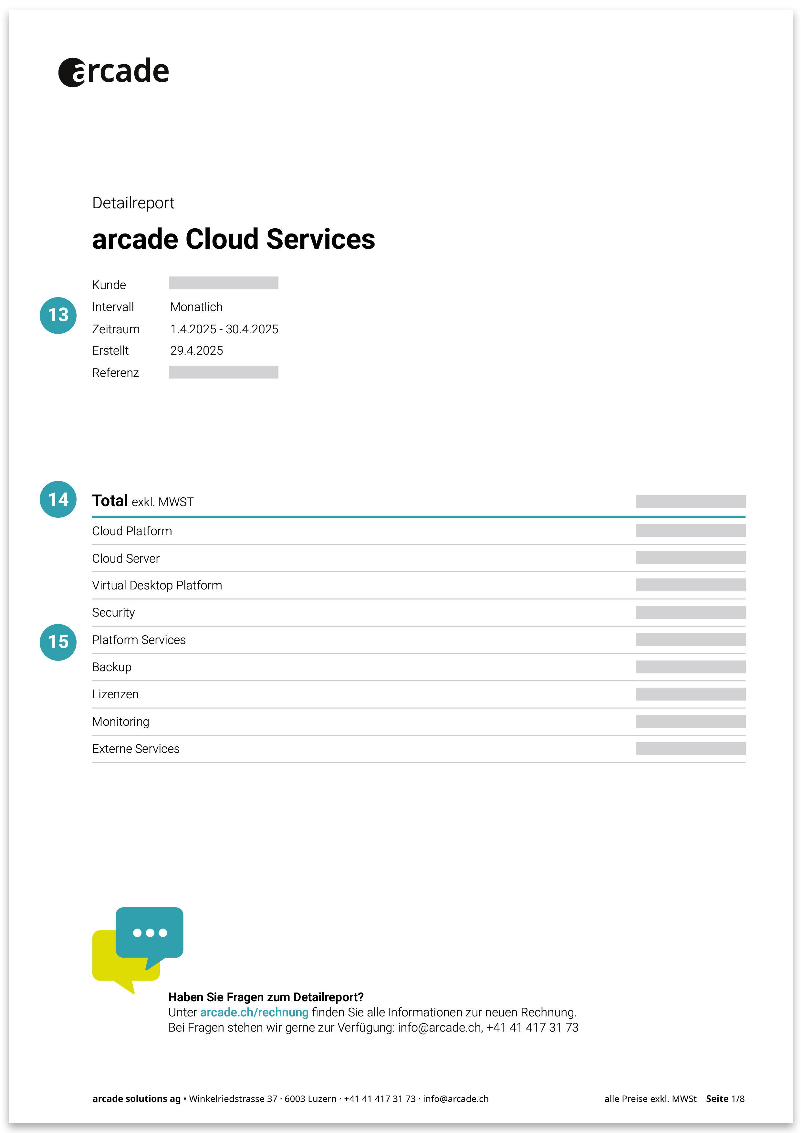Click the Winkelriedstrasse 37 footer address

pyautogui.click(x=233, y=1098)
